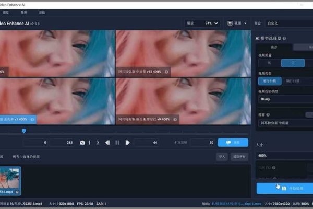Click help icon on v9 400% preview label

click(x=175, y=120)
